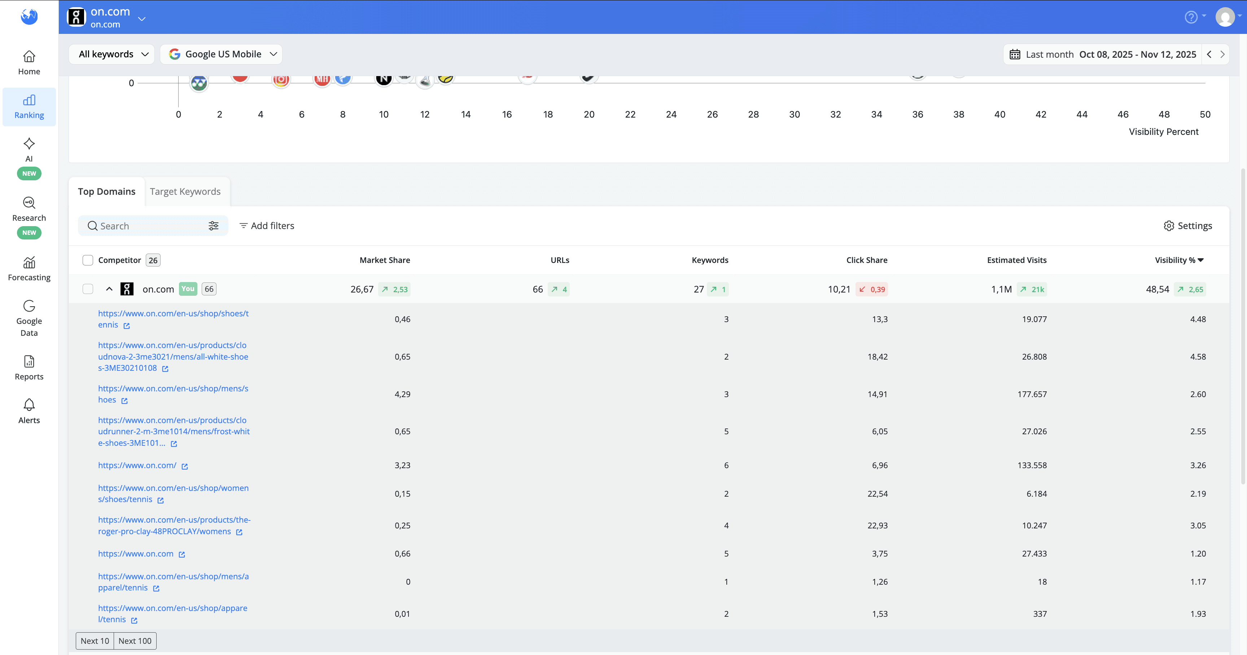Screen dimensions: 1247x655
Task: Sort by Keywords column header
Action: point(710,260)
